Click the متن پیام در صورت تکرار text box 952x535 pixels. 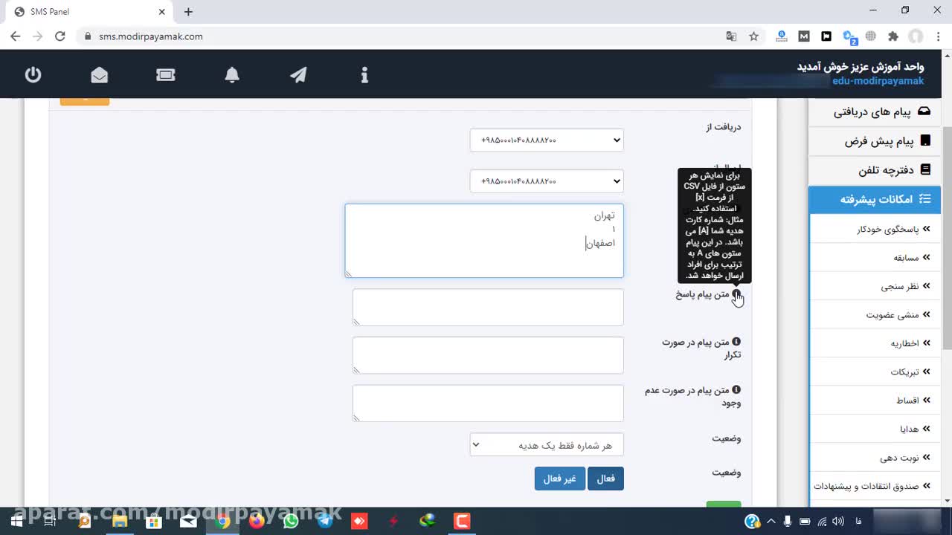[x=488, y=355]
